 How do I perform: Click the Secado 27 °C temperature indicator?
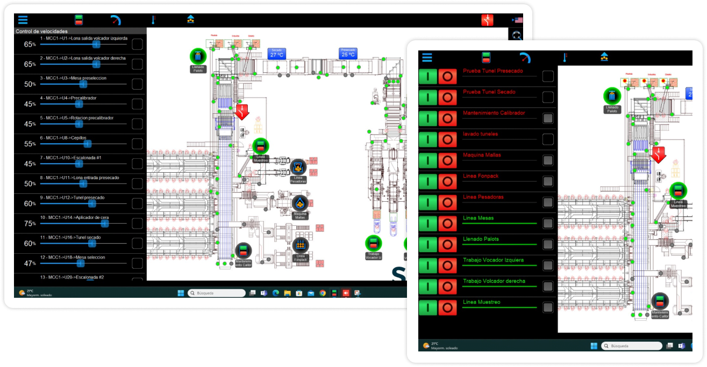pyautogui.click(x=276, y=53)
